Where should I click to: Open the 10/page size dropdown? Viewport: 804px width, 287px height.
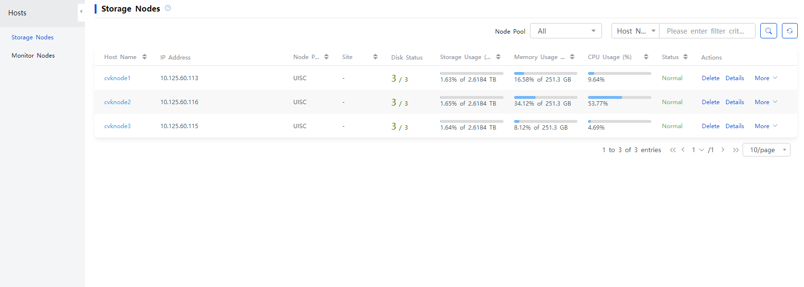point(767,150)
